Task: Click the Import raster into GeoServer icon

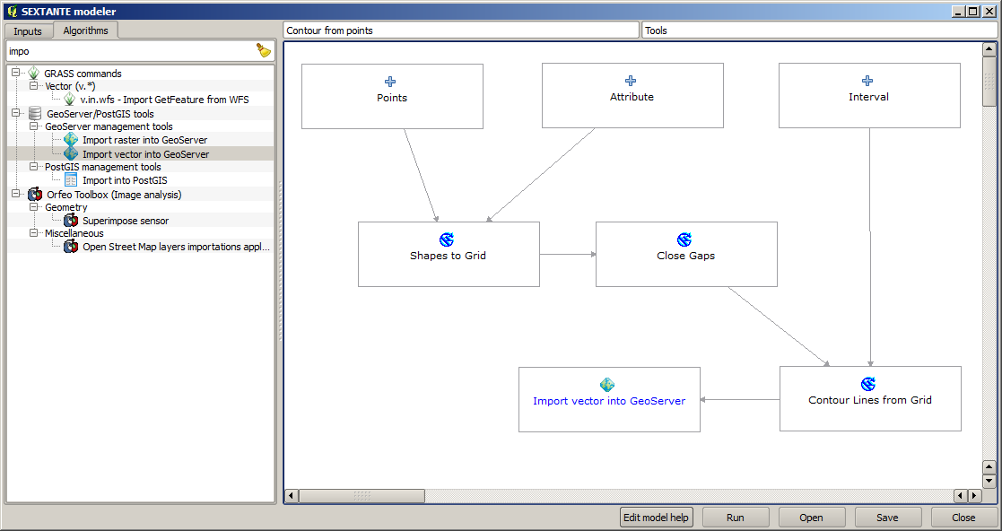Action: point(71,140)
